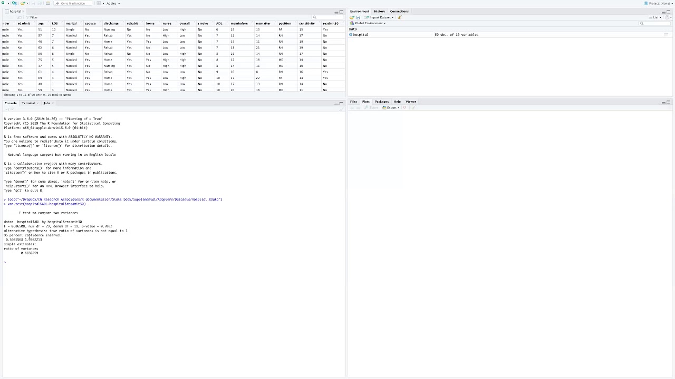Click the Open File folder icon in toolbar
The width and height of the screenshot is (675, 379).
(23, 3)
